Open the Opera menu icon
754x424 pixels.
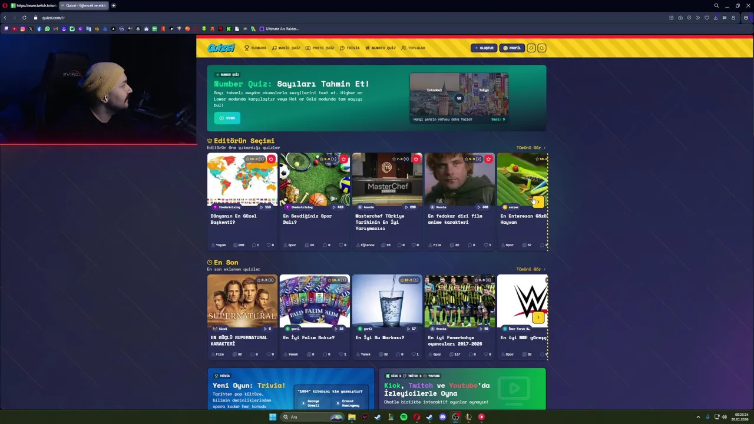[x=5, y=5]
